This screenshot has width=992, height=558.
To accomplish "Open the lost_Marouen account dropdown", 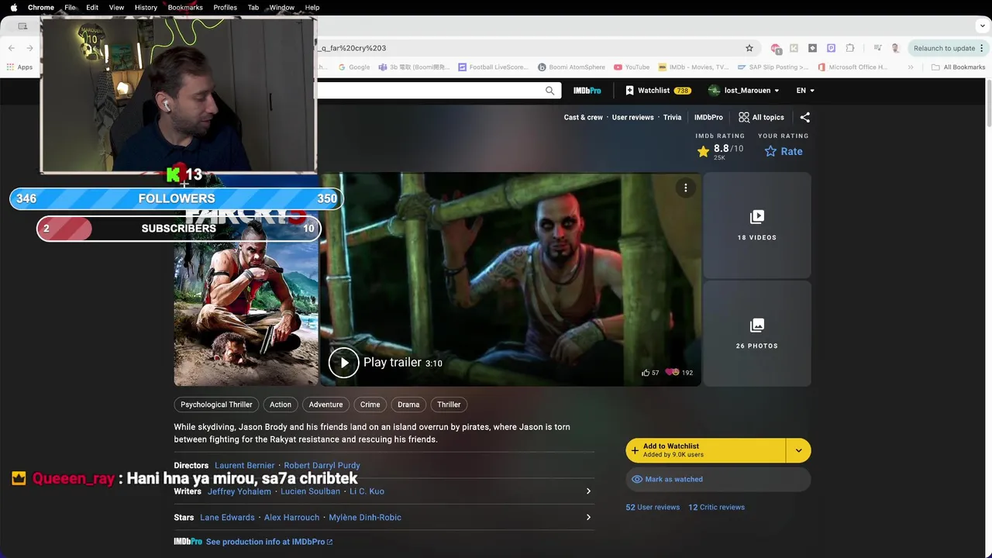I will [744, 91].
